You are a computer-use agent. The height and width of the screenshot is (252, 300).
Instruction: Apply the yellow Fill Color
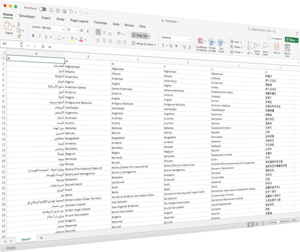click(x=72, y=39)
